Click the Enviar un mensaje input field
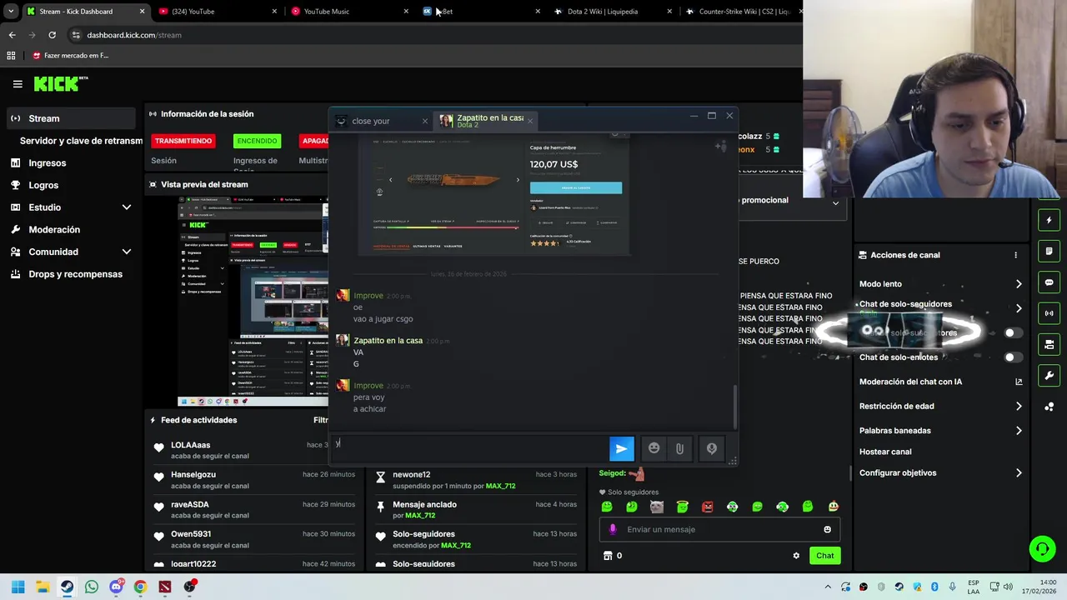Image resolution: width=1067 pixels, height=600 pixels. pyautogui.click(x=718, y=529)
